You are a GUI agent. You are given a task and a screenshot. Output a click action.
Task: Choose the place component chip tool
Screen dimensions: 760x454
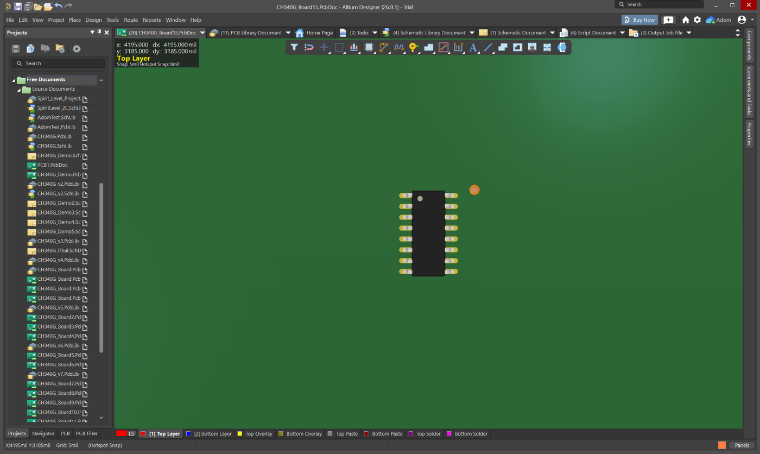pos(369,47)
